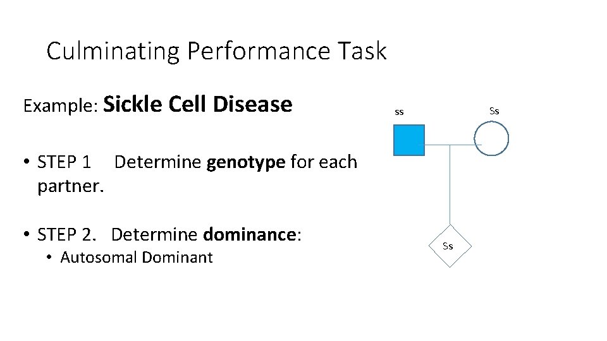Select the 'Ss' label above the circle
The height and width of the screenshot is (341, 607).
[494, 111]
